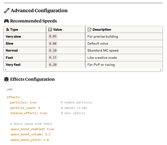
Task: Click the table's right scroll arrow
Action: 161,70
